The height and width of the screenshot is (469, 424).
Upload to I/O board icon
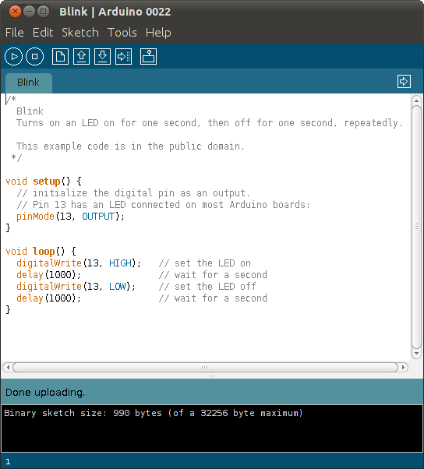coord(124,57)
